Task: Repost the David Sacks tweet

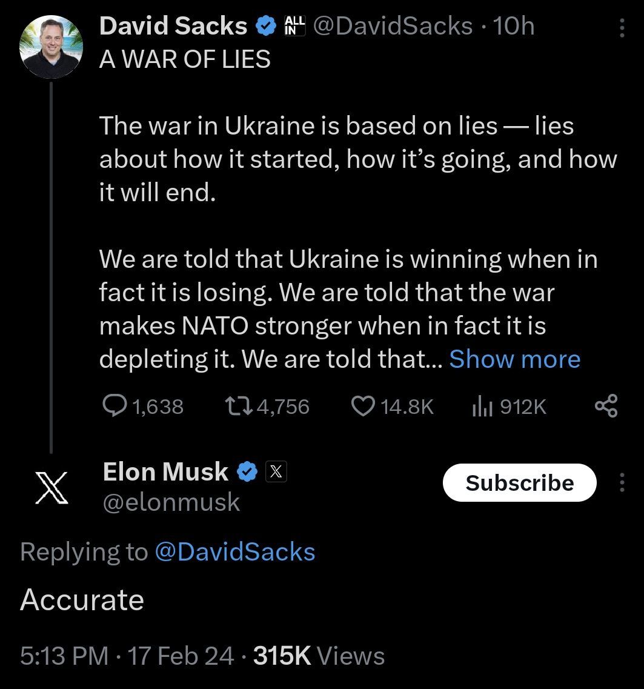Action: pos(237,406)
